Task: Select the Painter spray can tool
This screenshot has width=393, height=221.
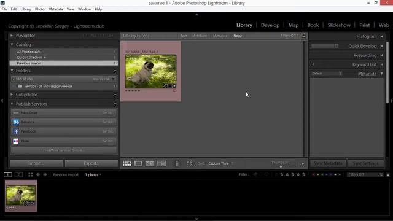Action: click(x=177, y=163)
